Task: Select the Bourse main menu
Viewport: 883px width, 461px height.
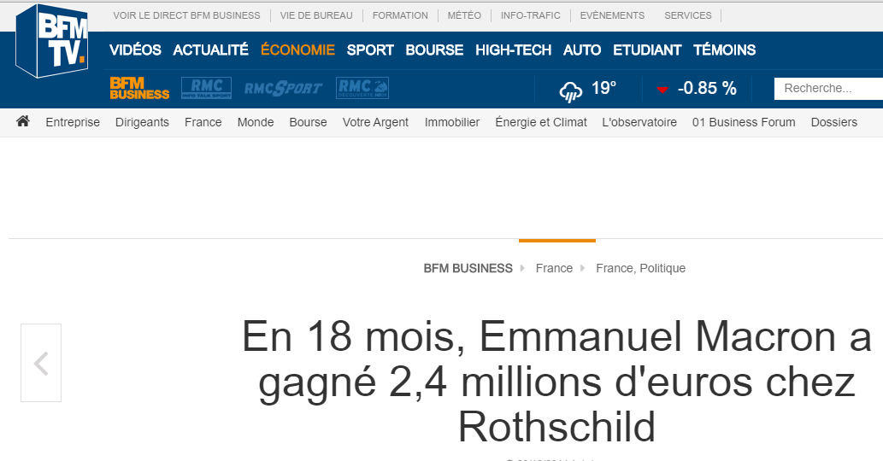Action: 434,50
